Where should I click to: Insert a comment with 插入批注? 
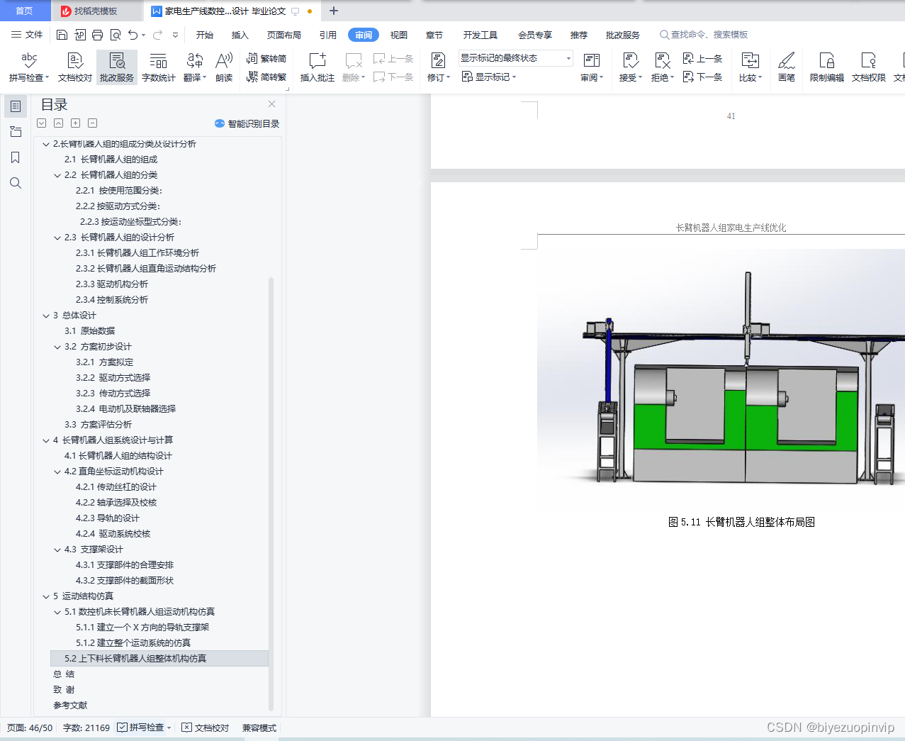point(317,67)
